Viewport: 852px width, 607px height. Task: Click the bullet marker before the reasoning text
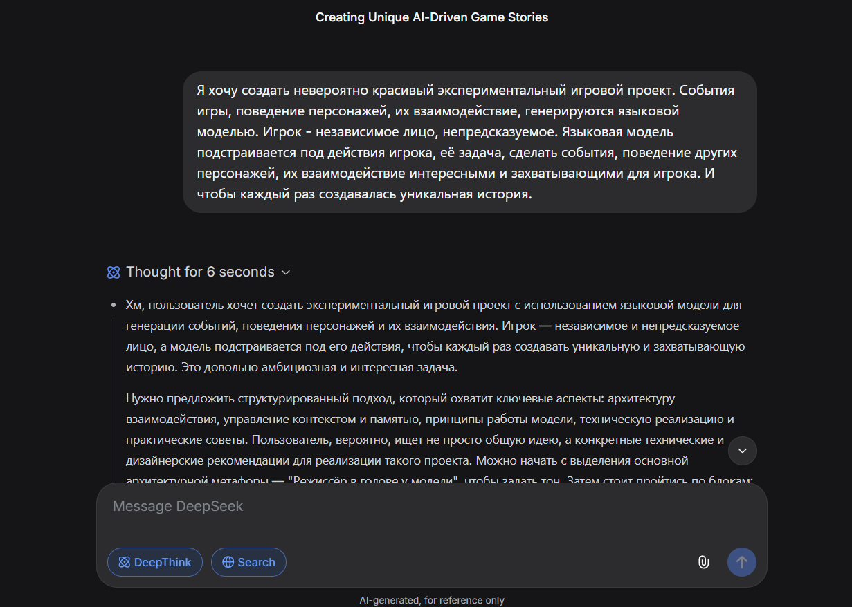click(x=113, y=306)
